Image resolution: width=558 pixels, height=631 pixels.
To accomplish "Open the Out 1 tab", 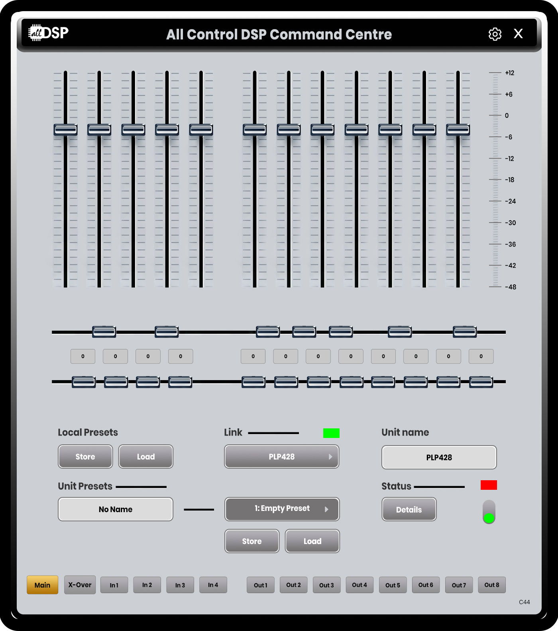I will coord(261,585).
